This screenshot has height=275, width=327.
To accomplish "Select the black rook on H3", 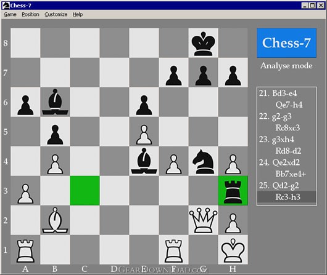I will tap(233, 192).
